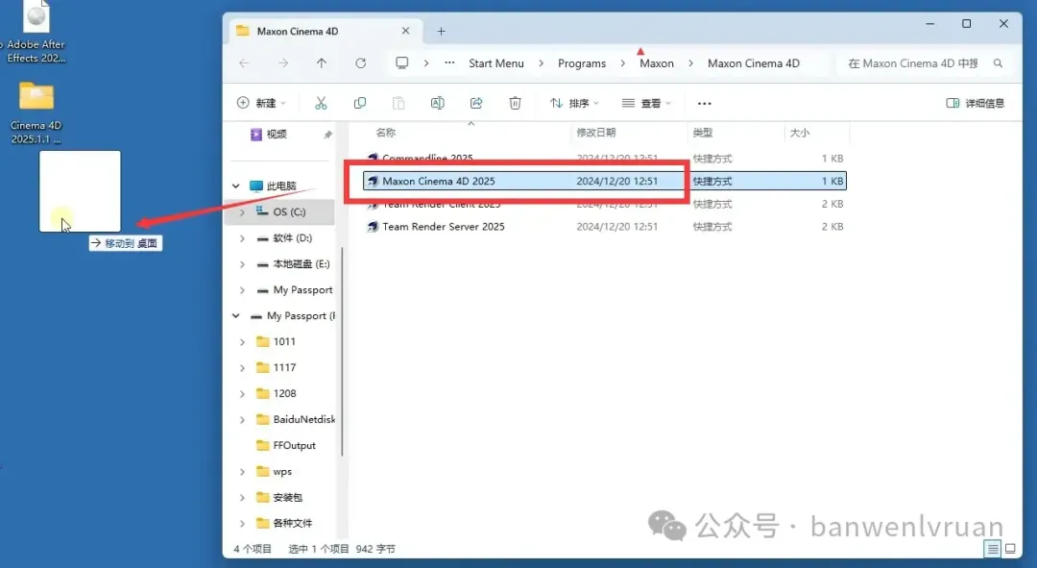Collapse the 此电脑 tree node
Image resolution: width=1037 pixels, height=568 pixels.
(235, 186)
